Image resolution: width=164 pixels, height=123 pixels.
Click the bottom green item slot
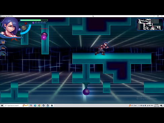point(3,54)
